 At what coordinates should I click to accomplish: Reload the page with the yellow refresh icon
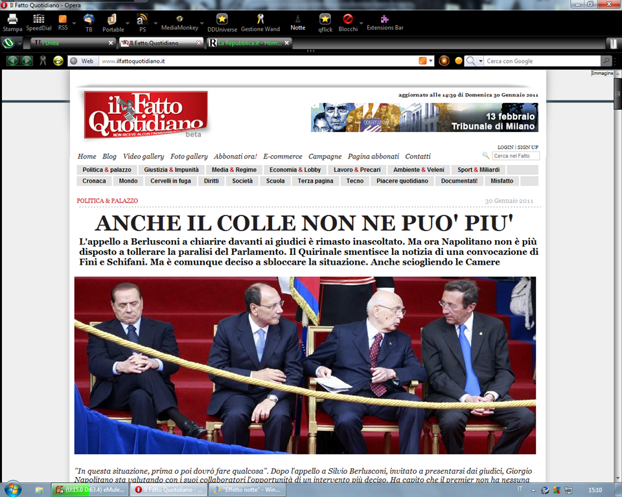tap(58, 61)
